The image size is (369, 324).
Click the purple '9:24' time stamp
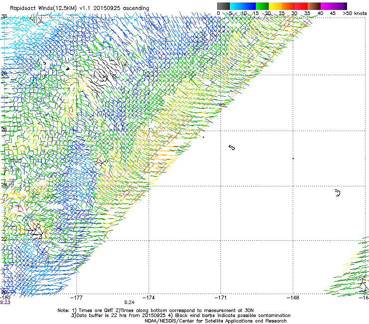tap(130, 303)
